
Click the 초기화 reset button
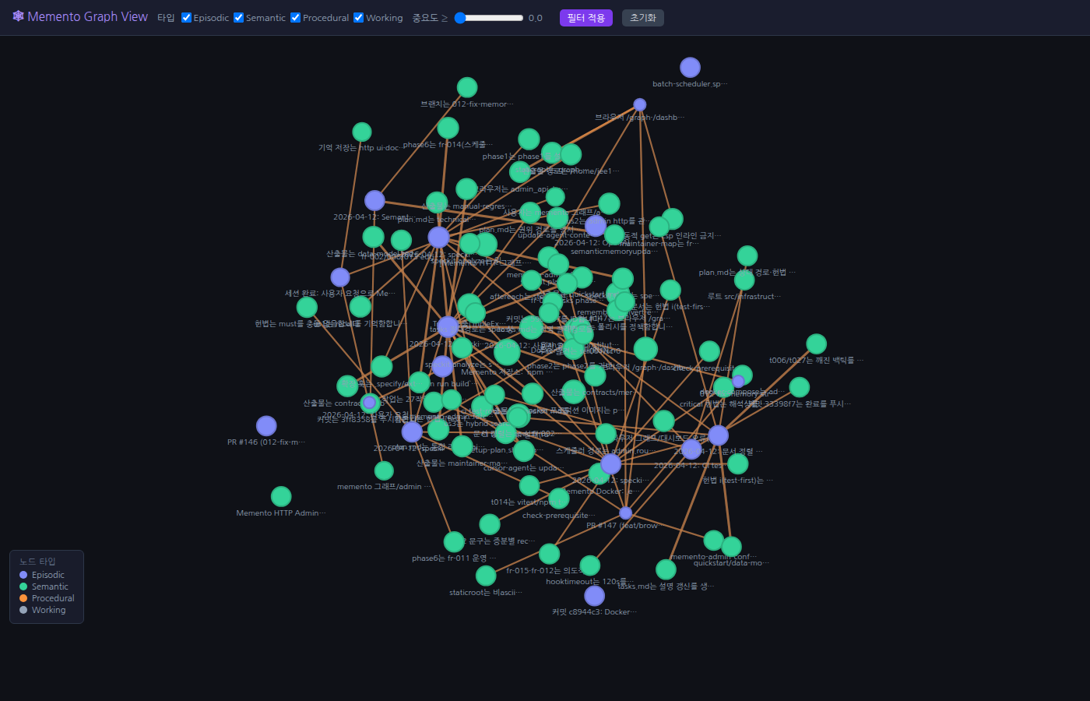pos(643,18)
